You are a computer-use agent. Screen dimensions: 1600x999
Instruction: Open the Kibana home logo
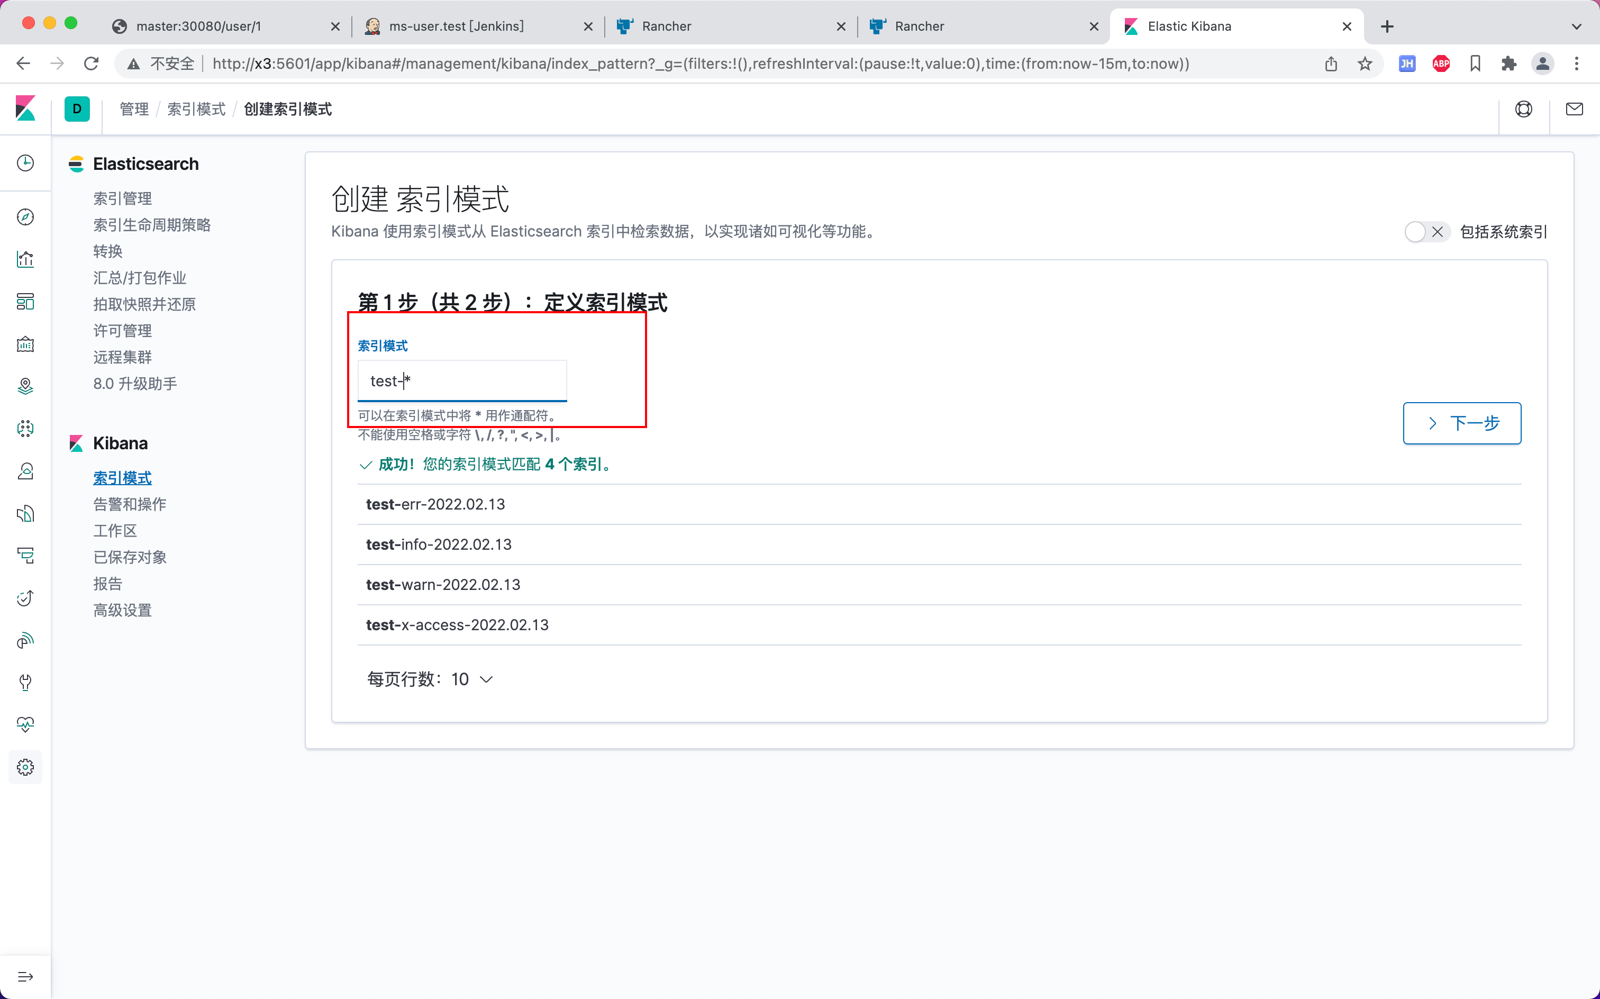(x=25, y=108)
